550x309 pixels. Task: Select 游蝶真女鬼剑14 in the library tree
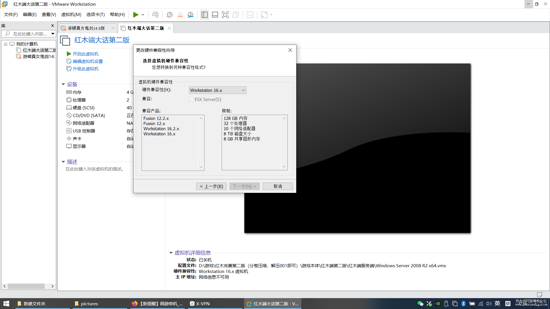coord(38,57)
